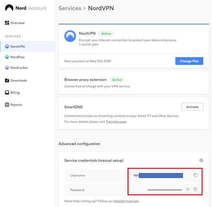Select NordVPN in the services list
The width and height of the screenshot is (212, 207).
[28, 47]
